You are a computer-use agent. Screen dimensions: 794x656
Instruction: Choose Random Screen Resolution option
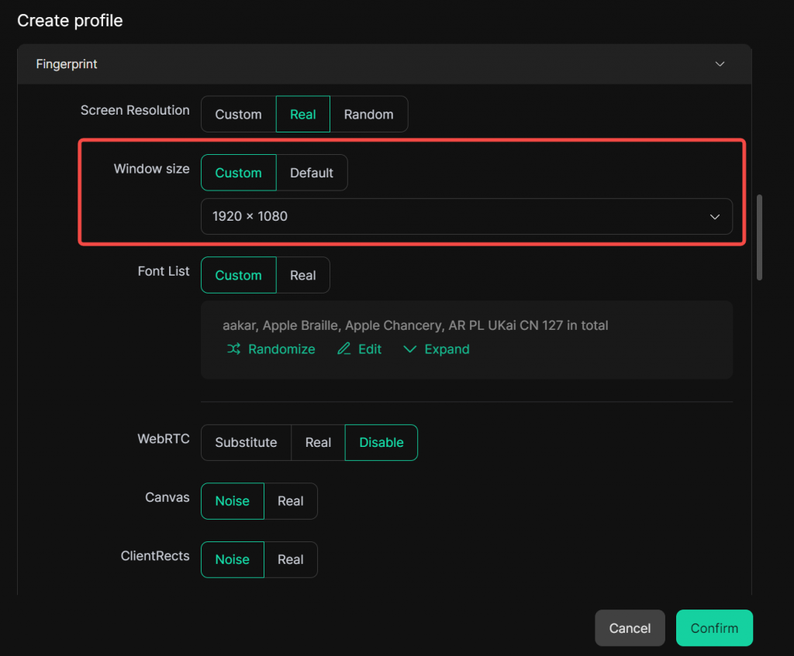(368, 114)
